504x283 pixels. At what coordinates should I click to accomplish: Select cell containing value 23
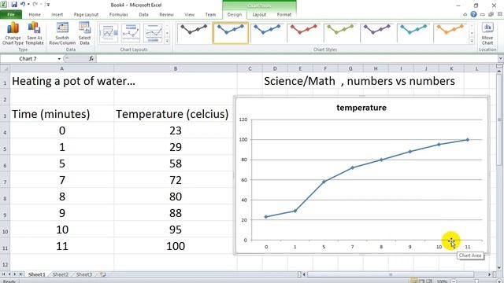click(176, 130)
